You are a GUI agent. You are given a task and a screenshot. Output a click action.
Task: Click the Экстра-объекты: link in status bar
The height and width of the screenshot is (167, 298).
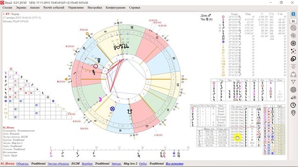point(58,164)
